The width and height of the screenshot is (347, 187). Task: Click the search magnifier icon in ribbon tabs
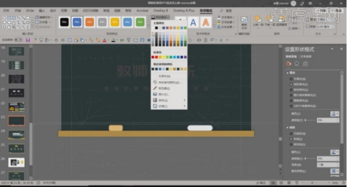click(221, 11)
